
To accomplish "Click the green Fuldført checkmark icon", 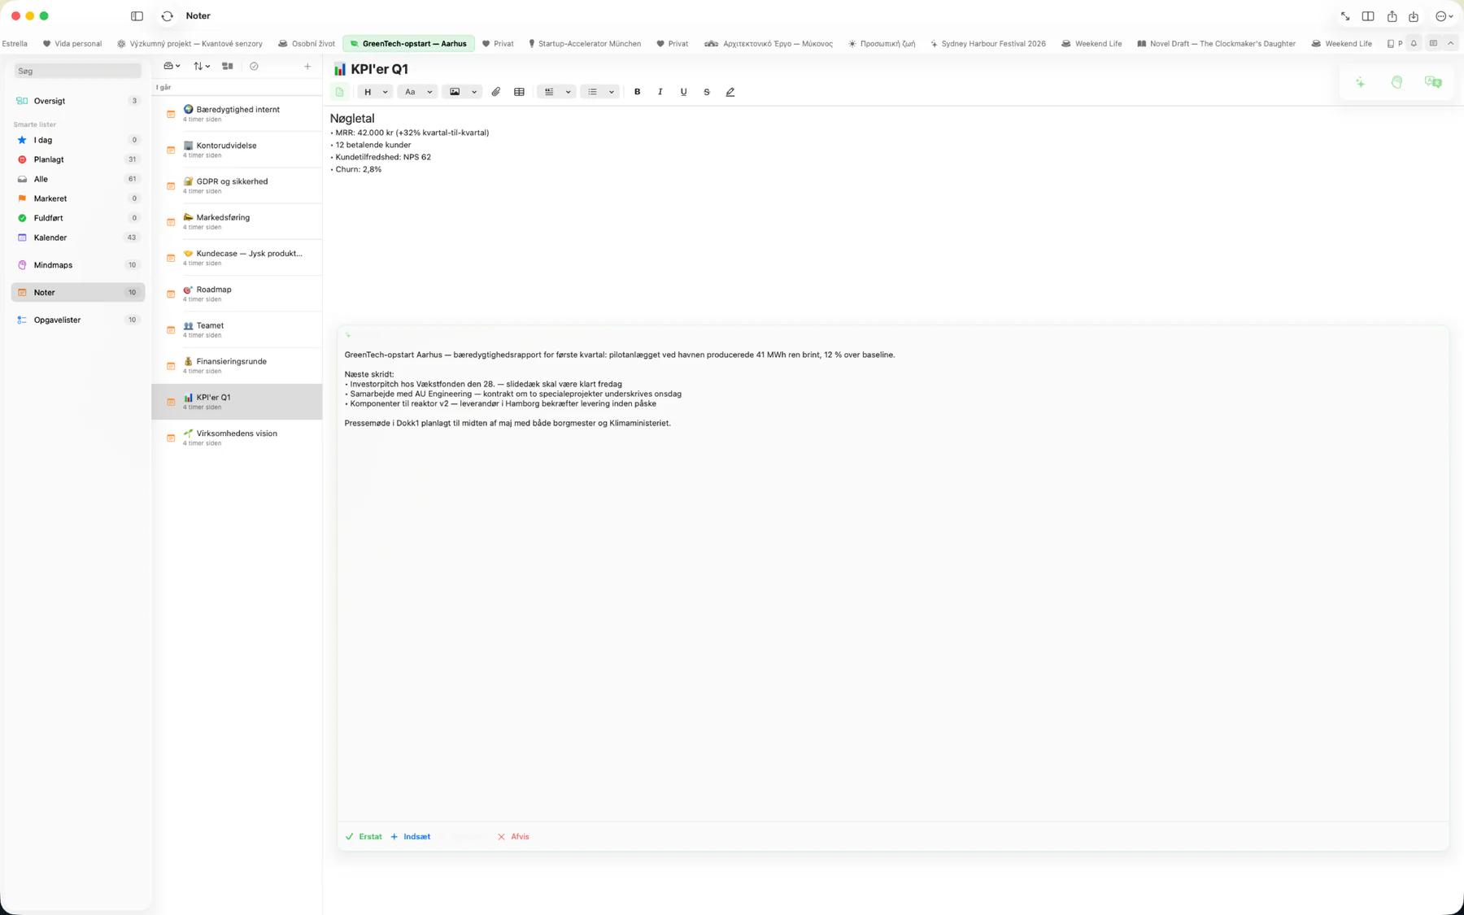I will point(22,218).
